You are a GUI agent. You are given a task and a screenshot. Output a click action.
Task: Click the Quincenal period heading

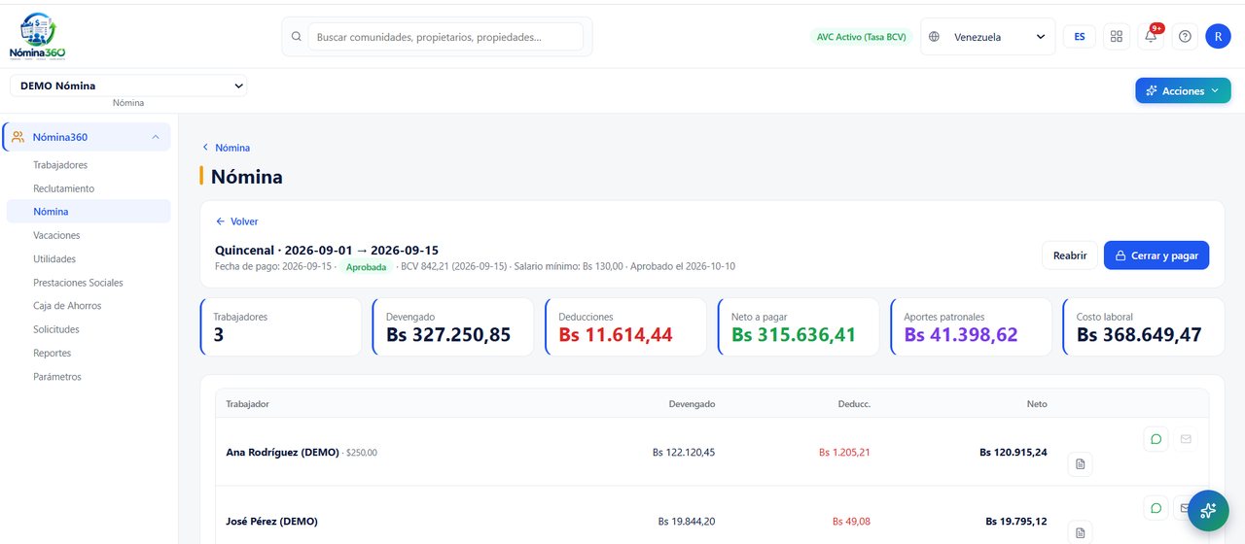(x=327, y=250)
